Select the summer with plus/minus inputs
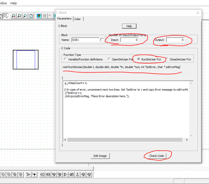The height and width of the screenshot is (184, 209). coord(54,174)
